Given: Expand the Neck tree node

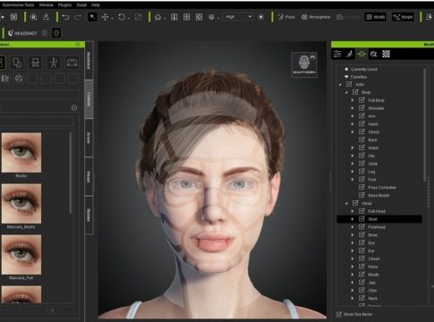Looking at the screenshot, I should tap(353, 298).
